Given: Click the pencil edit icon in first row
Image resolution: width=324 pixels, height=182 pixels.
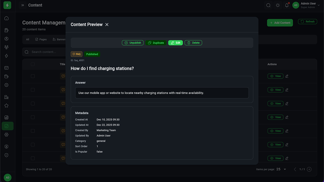Looking at the screenshot, I should coord(287,76).
